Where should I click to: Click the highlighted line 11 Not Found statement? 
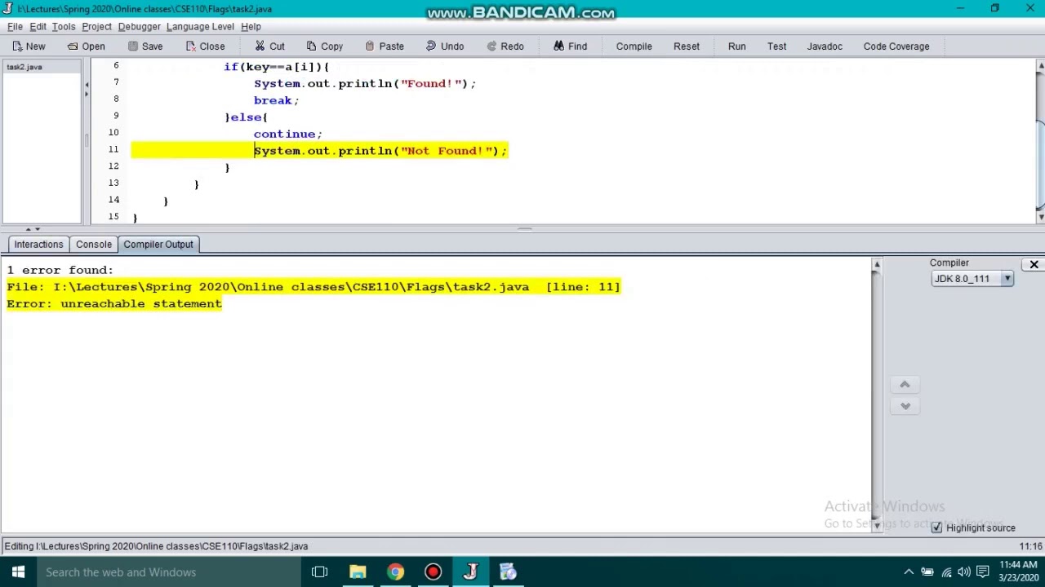[x=380, y=151]
